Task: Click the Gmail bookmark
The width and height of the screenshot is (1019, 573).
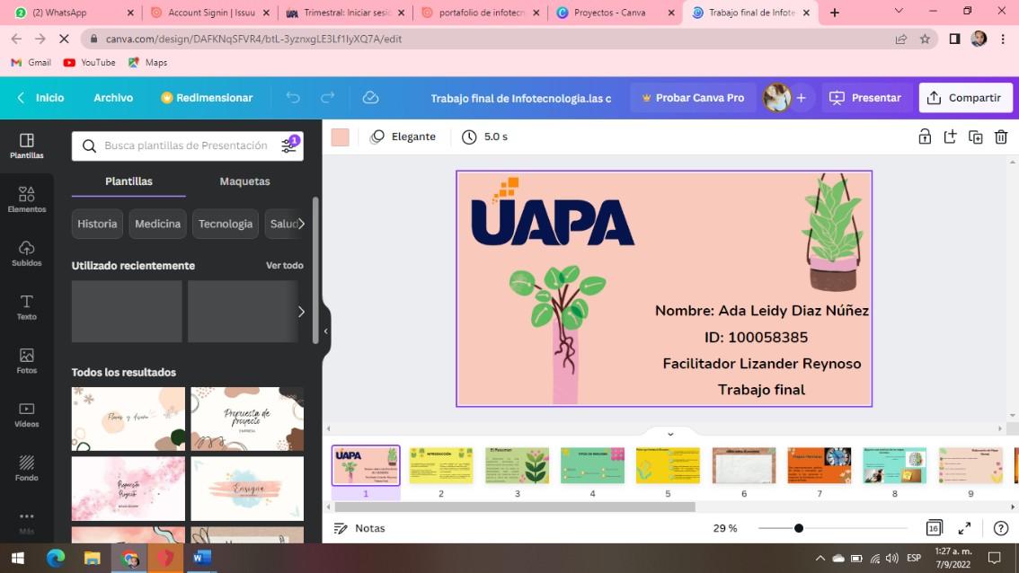Action: [x=31, y=62]
